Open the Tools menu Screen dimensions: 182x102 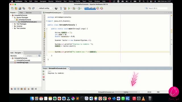point(90,1)
